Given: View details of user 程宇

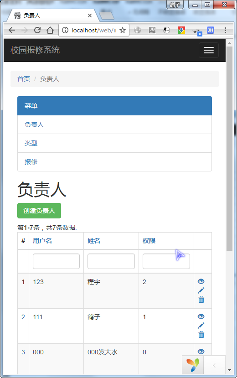Looking at the screenshot, I should (201, 281).
